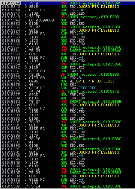Select JNZ SHORT notepad_.0101536C instruction
This screenshot has height=189, width=135.
click(x=91, y=50)
